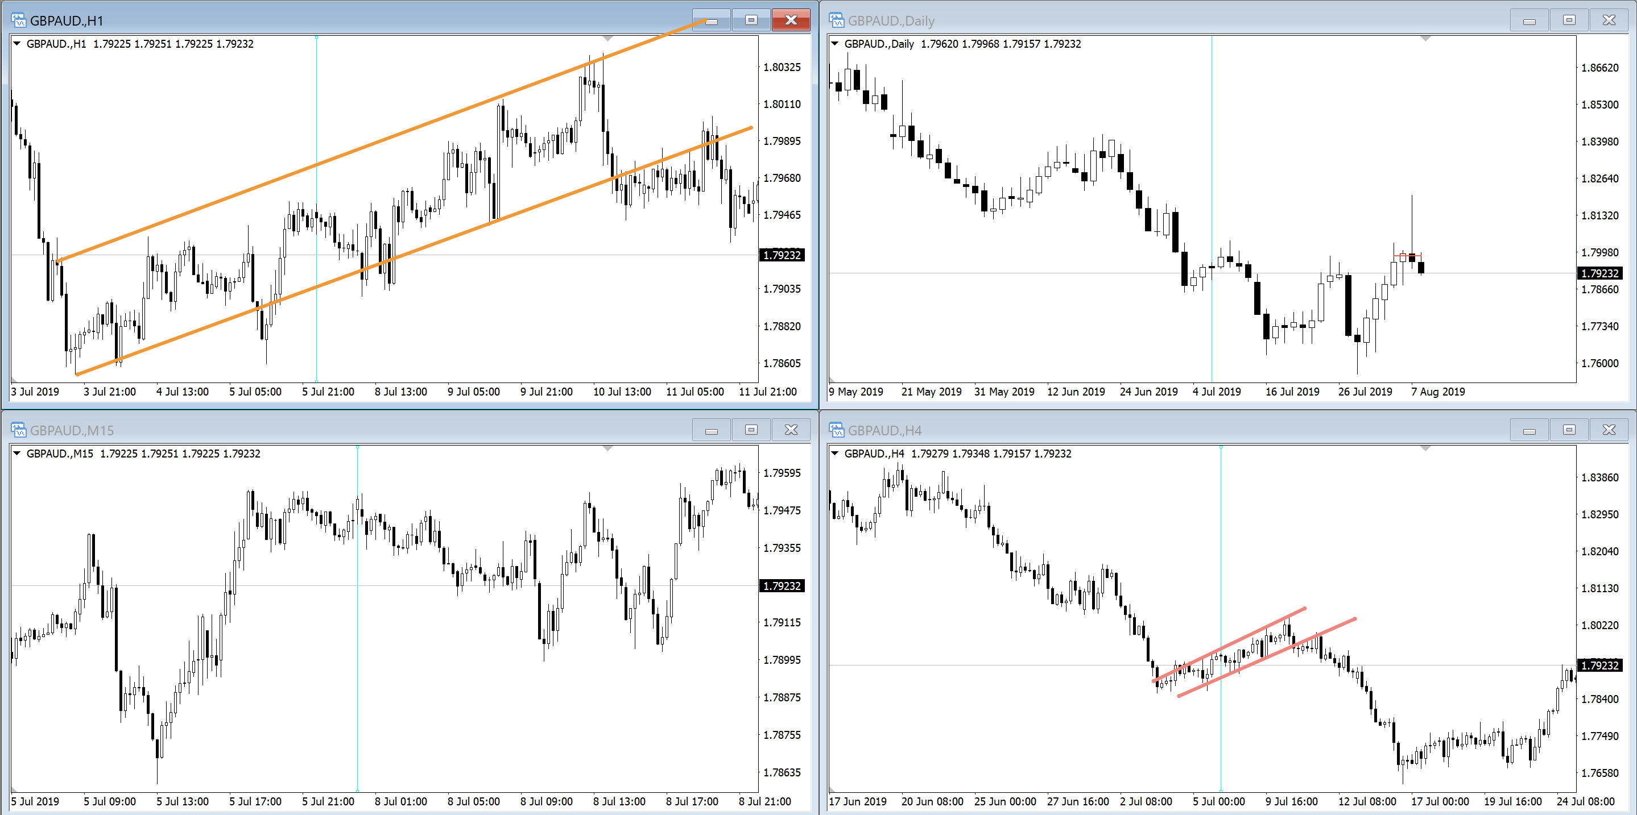Viewport: 1637px width, 815px height.
Task: Click the GBPAUD.,H1 chart window icon
Action: coord(18,20)
